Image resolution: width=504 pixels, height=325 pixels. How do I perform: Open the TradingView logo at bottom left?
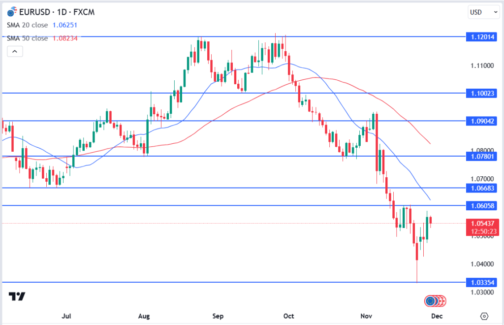[x=17, y=296]
